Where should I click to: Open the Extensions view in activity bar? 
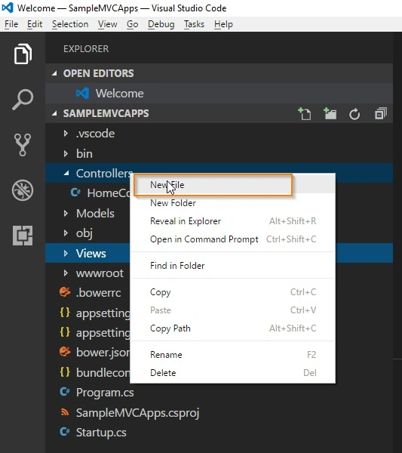click(x=23, y=236)
